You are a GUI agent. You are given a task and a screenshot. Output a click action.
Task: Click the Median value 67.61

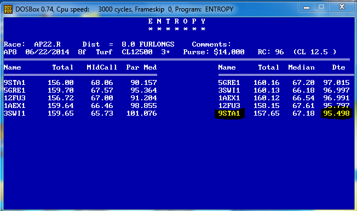[303, 106]
